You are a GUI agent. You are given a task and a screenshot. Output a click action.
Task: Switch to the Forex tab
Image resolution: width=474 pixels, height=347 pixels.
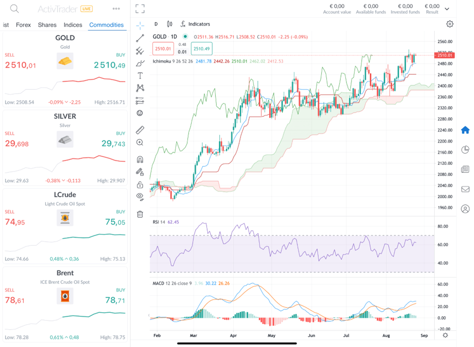coord(23,25)
